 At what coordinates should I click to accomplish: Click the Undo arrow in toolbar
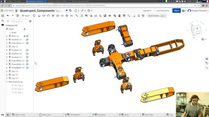[8, 16]
